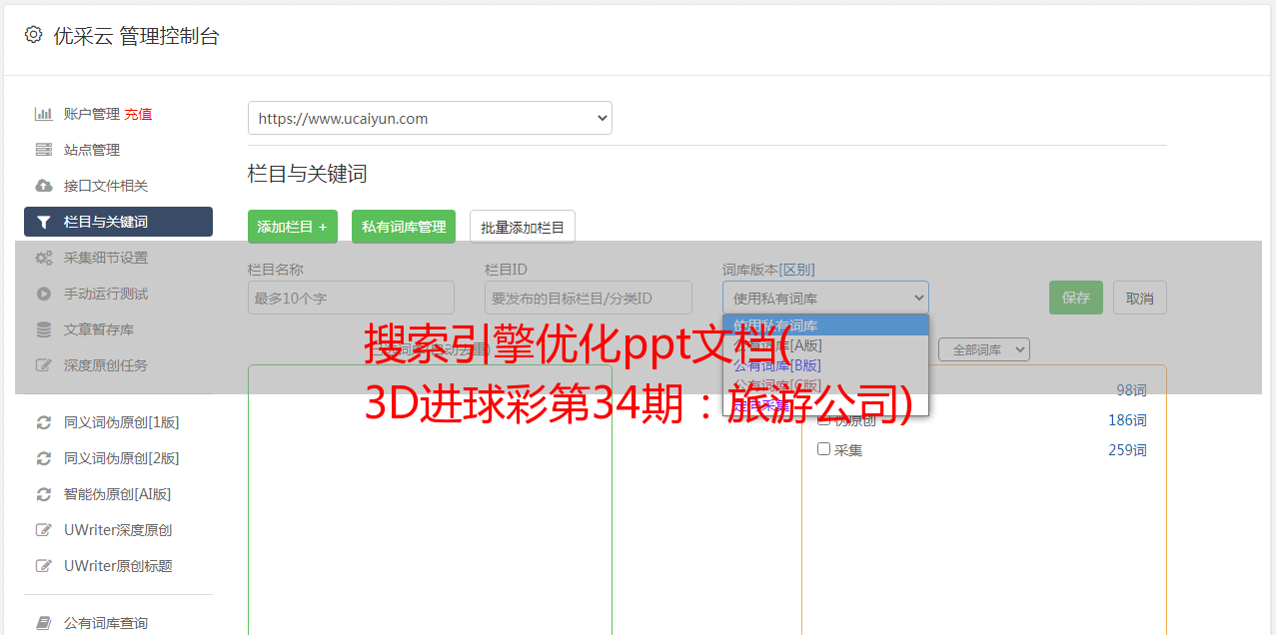Click the 98词 word count
Screen dimensions: 1276x635
pos(1131,390)
